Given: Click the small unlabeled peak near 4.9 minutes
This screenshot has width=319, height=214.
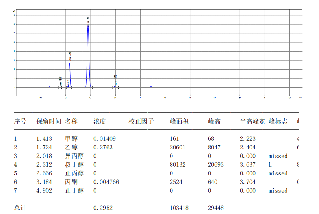Looking at the screenshot, I should pyautogui.click(x=151, y=87).
